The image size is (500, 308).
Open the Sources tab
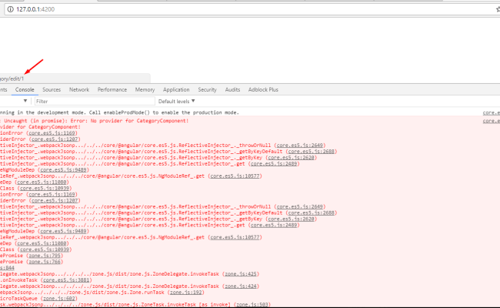[52, 89]
